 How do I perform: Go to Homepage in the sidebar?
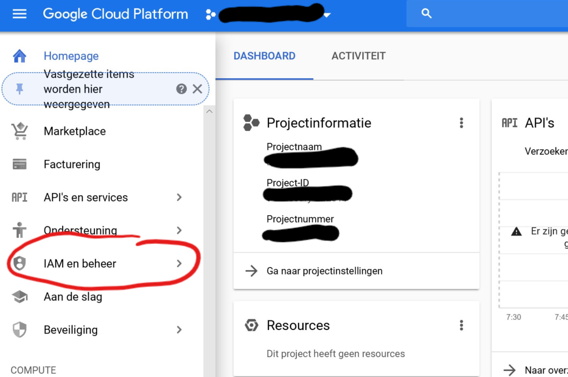coord(71,56)
